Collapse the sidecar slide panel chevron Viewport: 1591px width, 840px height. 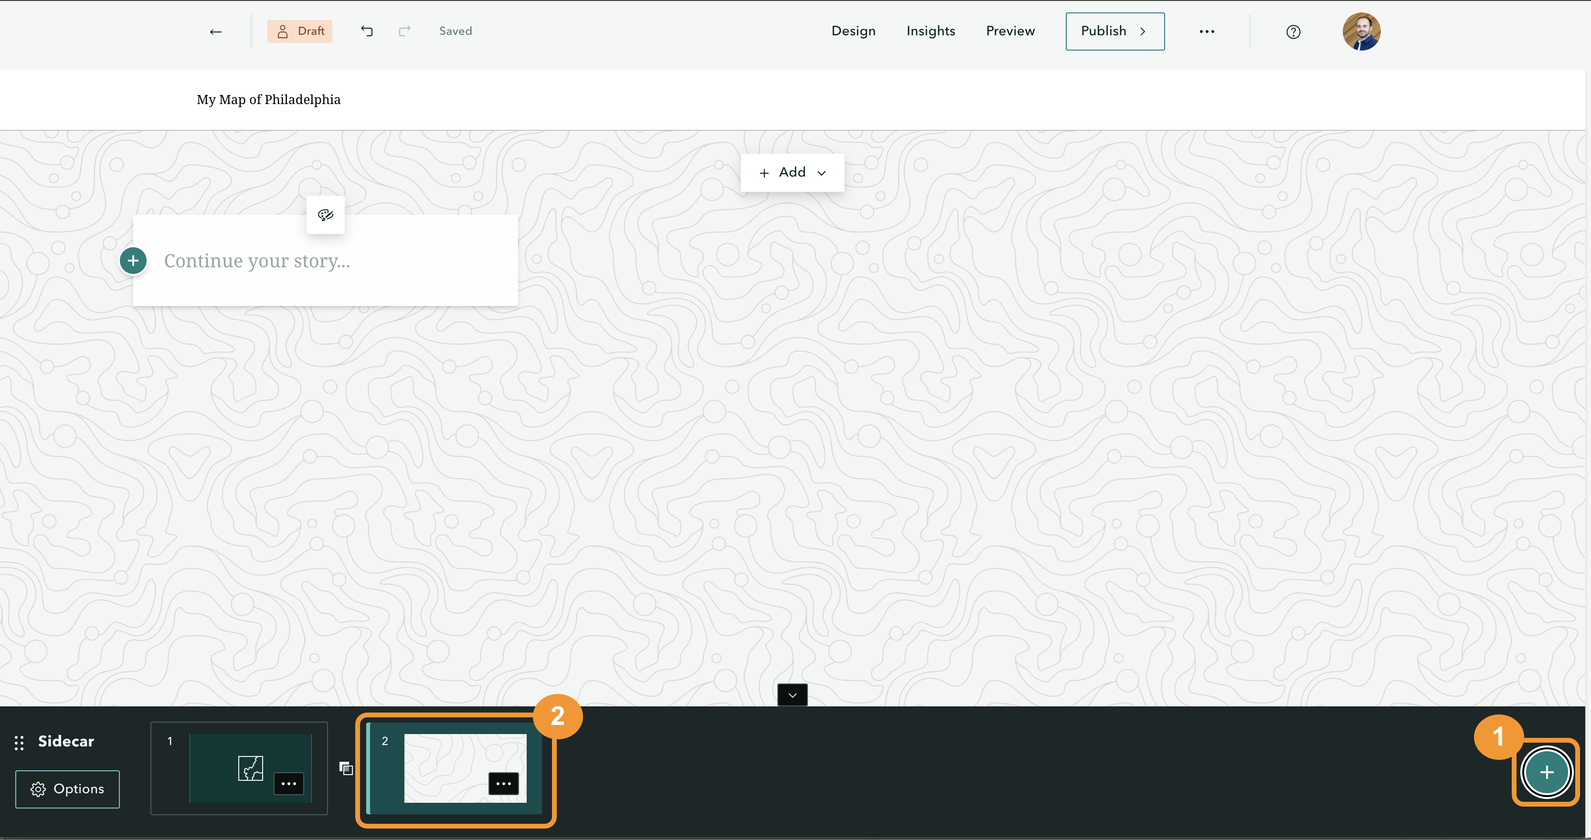tap(793, 695)
